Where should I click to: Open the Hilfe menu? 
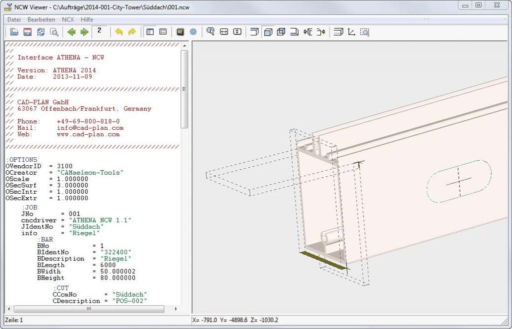[x=87, y=19]
